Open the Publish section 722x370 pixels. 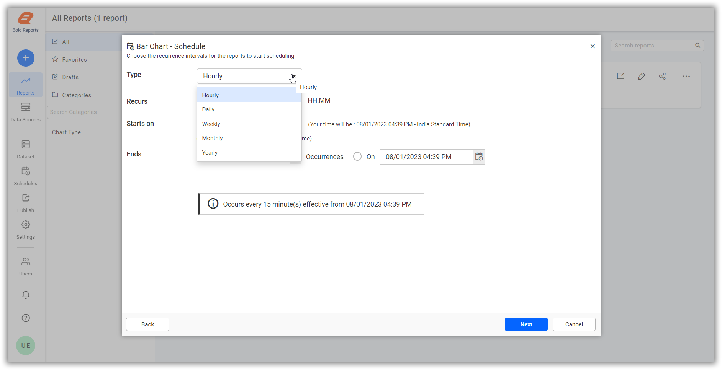tap(25, 203)
